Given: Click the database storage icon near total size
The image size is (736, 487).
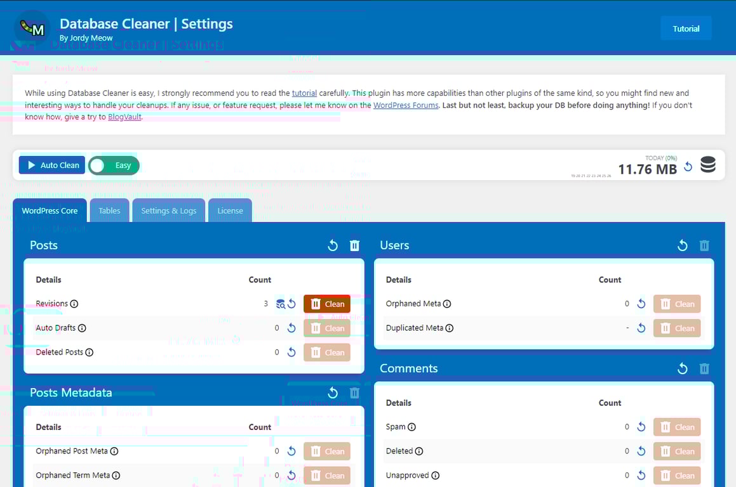Looking at the screenshot, I should click(707, 164).
